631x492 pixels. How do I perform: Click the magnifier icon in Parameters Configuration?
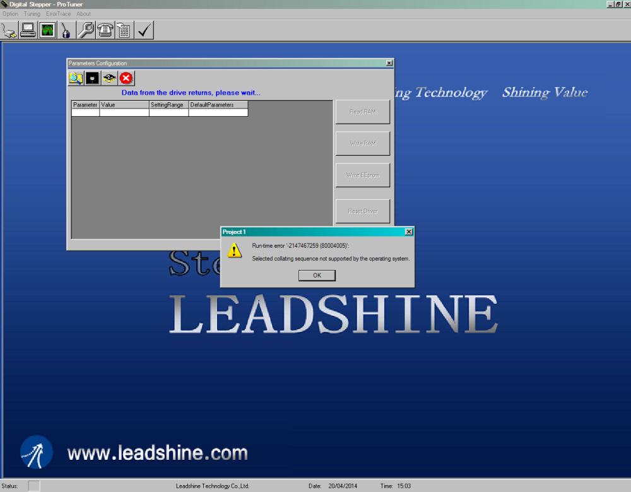click(x=76, y=78)
